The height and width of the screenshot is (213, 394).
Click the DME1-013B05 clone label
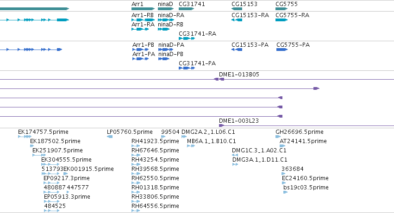click(x=239, y=75)
